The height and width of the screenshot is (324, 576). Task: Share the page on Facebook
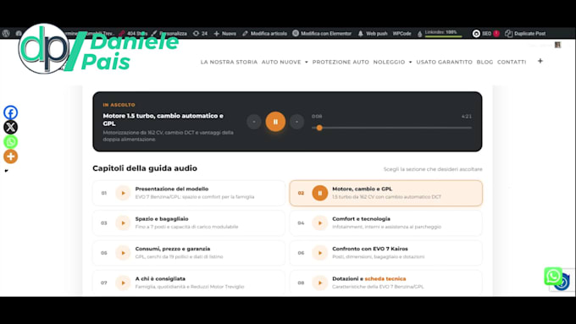coord(11,113)
